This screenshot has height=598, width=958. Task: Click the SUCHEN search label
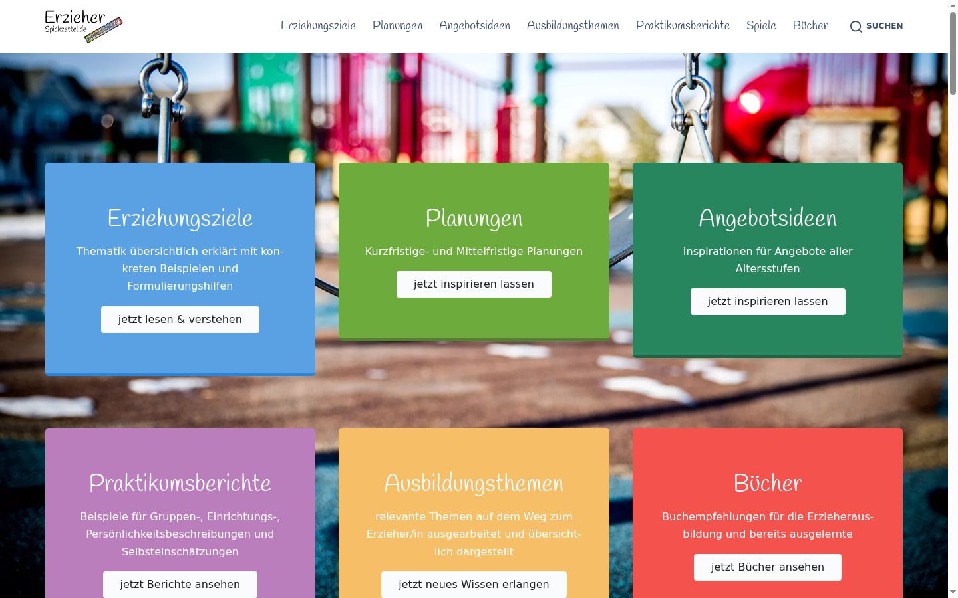pyautogui.click(x=884, y=26)
